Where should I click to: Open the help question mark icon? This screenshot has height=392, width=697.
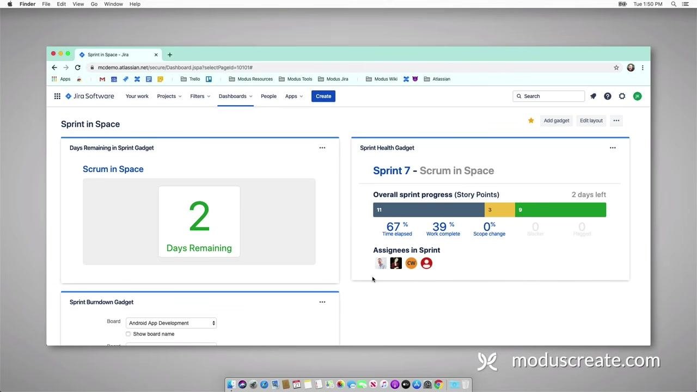pos(608,96)
